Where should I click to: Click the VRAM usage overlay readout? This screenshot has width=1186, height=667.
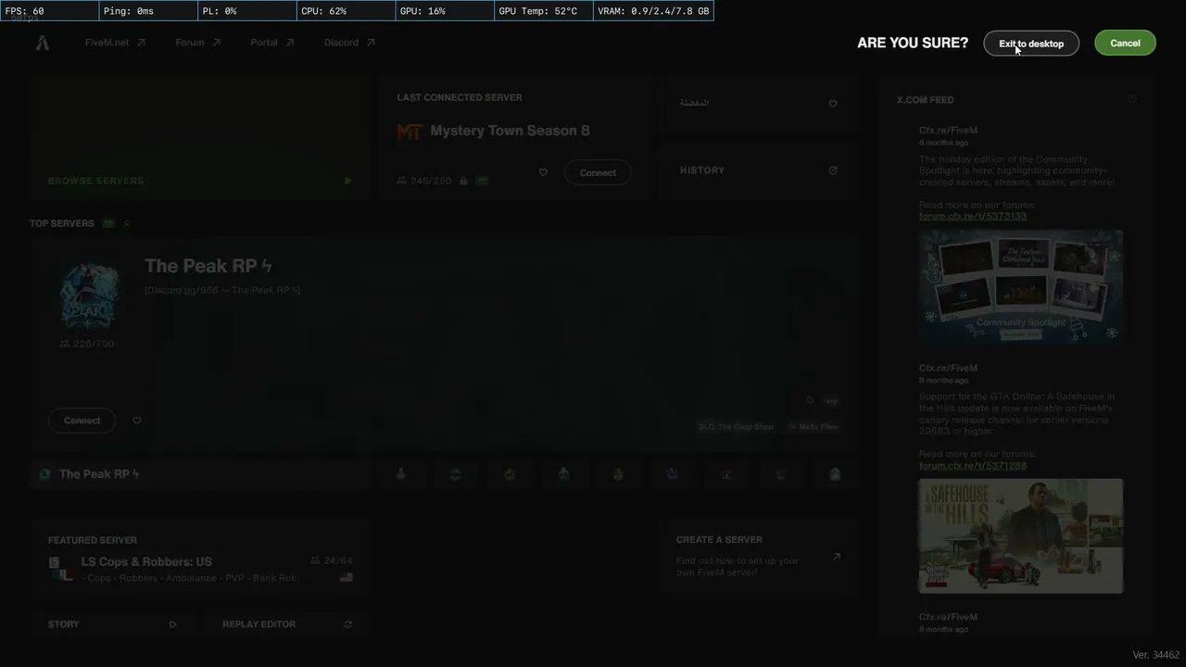click(653, 11)
